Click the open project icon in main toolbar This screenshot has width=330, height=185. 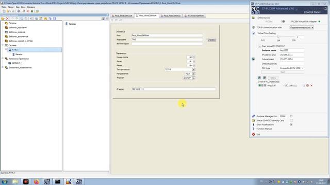(x=8, y=11)
